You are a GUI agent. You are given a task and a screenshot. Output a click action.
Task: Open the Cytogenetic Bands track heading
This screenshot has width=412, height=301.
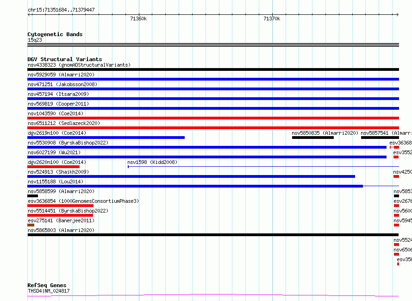point(55,34)
